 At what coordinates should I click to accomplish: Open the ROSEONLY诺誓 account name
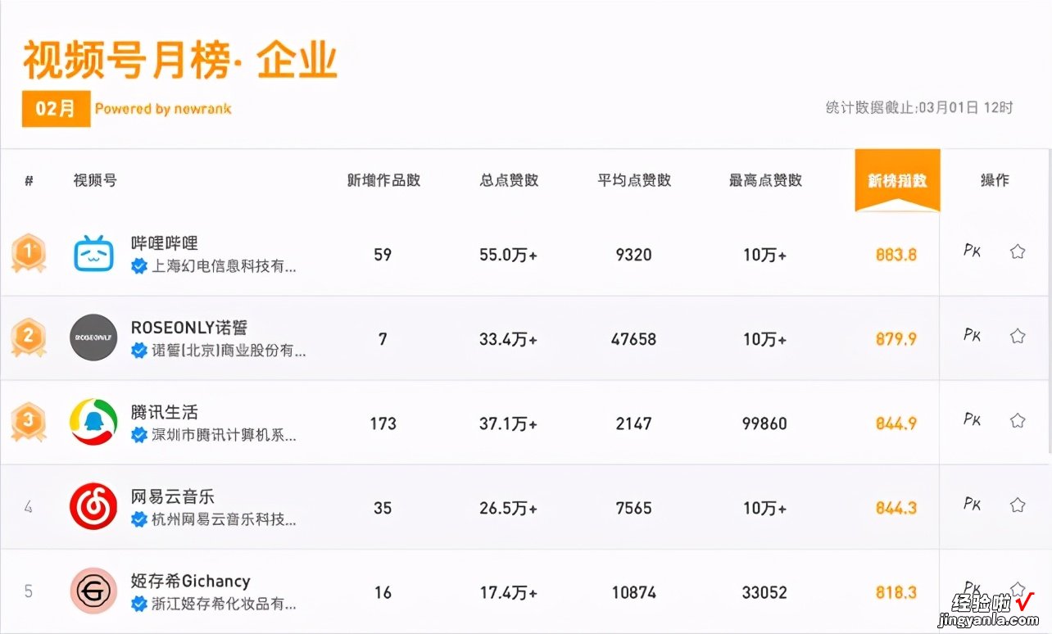pyautogui.click(x=190, y=328)
